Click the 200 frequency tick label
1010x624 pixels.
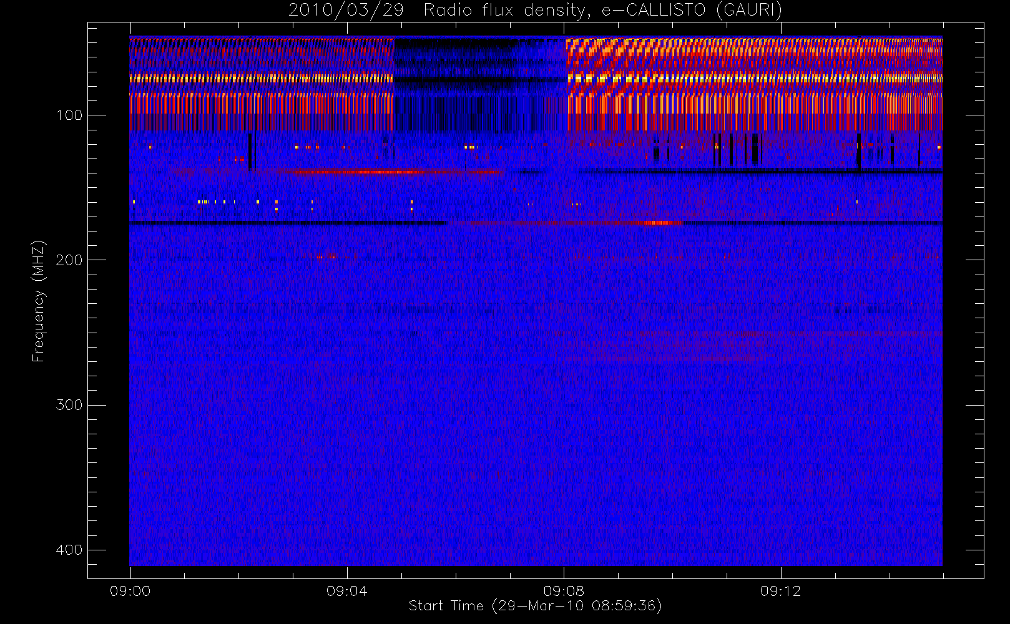click(x=69, y=260)
